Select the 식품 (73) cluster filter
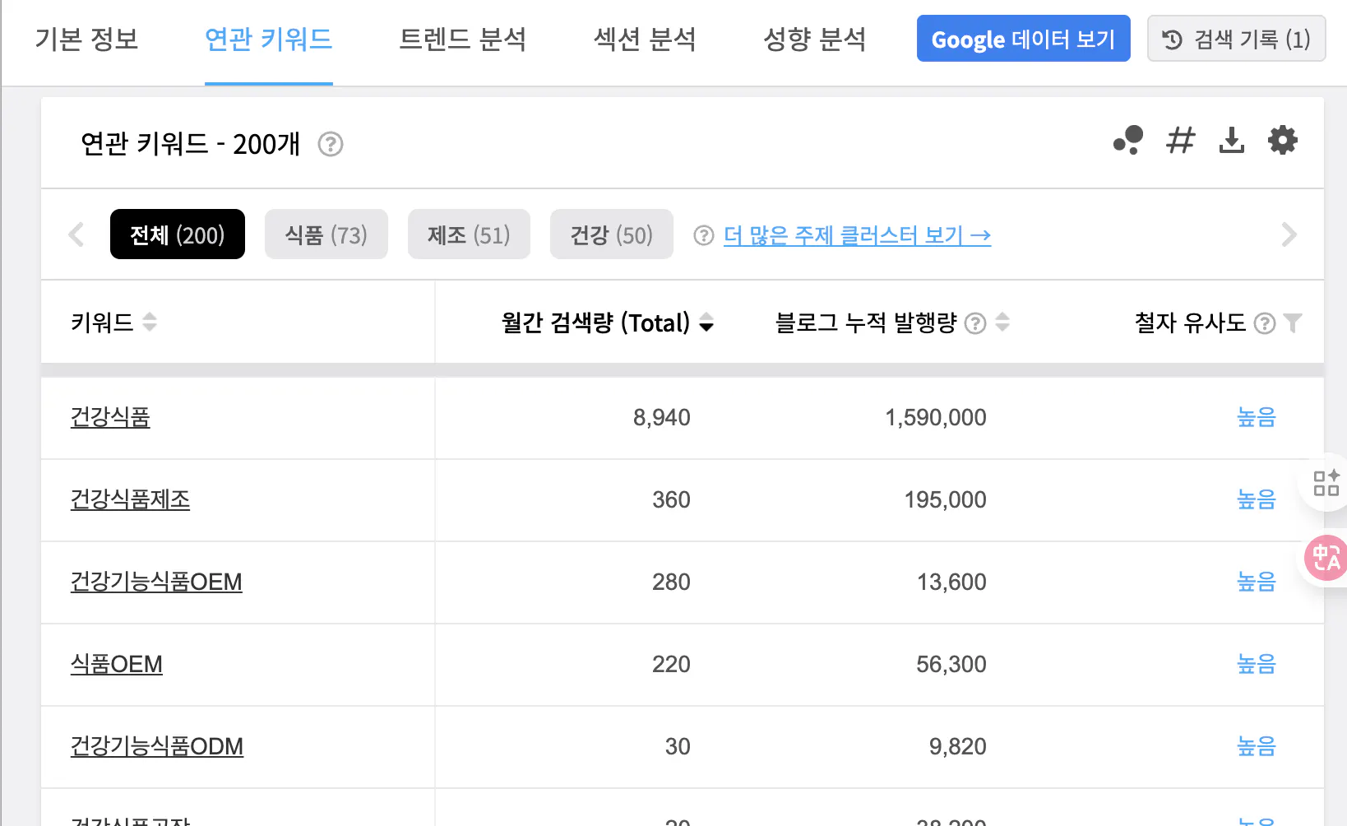 click(326, 234)
